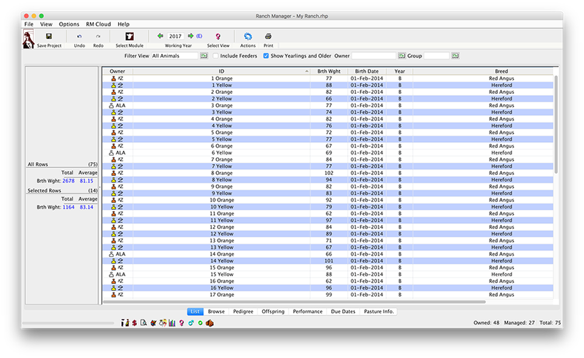Open the Filter View picker button
The image size is (584, 358).
pyautogui.click(x=204, y=56)
